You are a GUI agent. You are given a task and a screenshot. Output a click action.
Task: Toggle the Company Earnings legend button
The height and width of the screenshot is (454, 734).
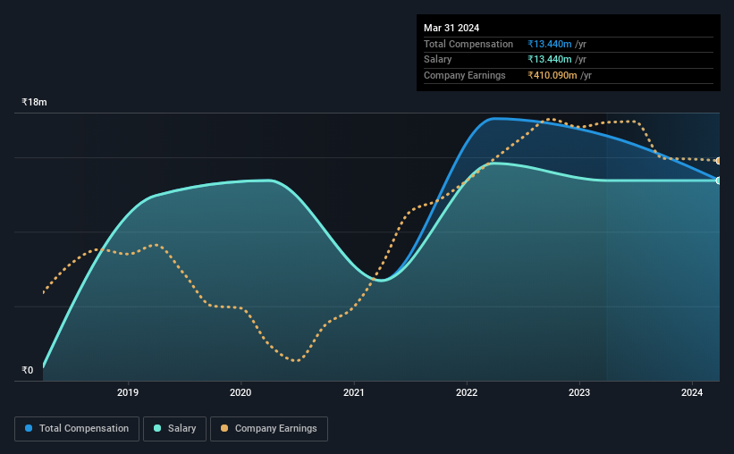[269, 429]
